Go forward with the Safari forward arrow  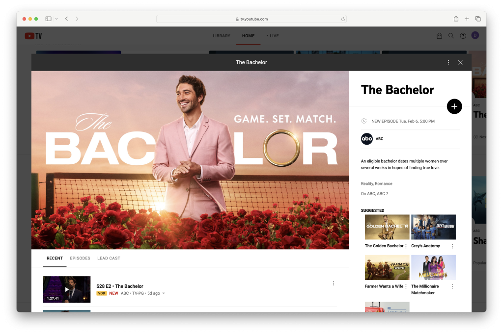tap(77, 19)
